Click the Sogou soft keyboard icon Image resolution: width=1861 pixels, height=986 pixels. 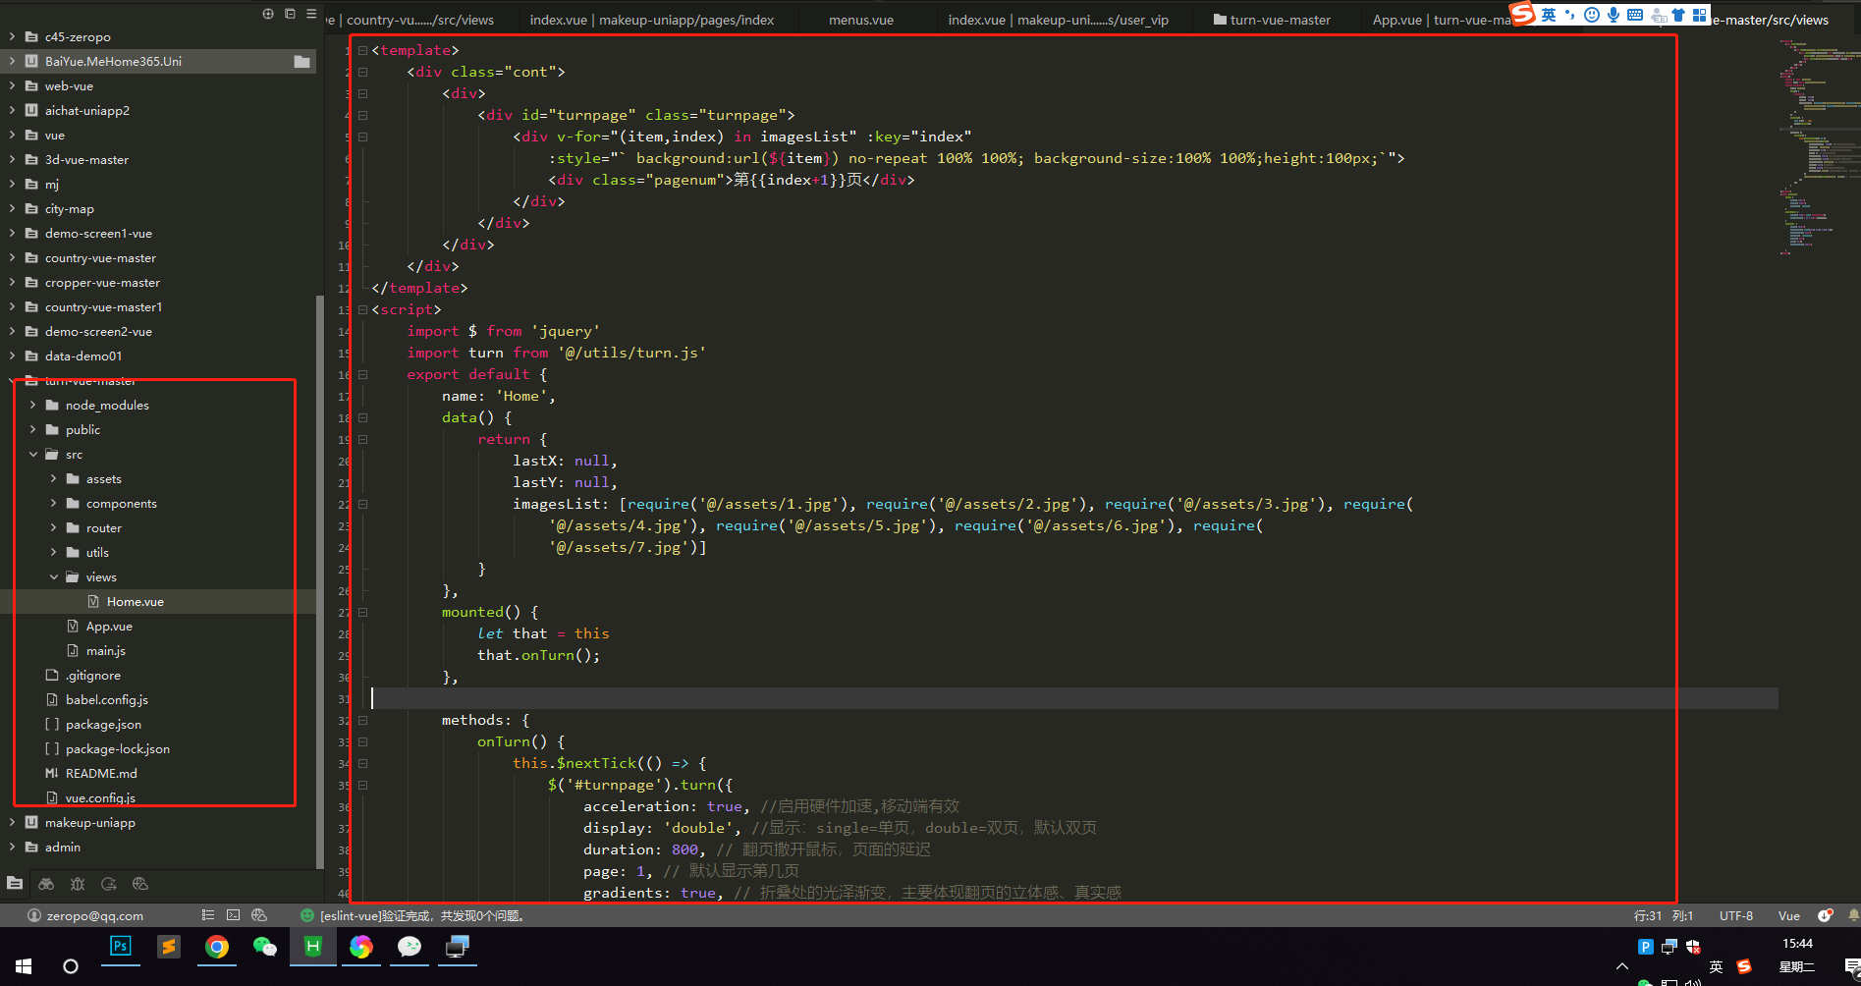pyautogui.click(x=1635, y=15)
